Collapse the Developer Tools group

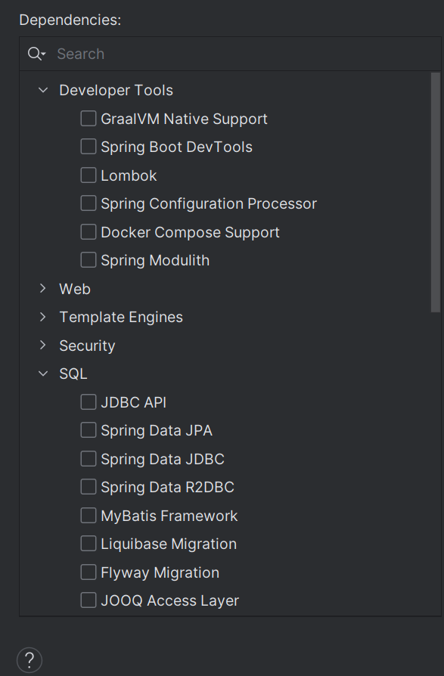point(43,90)
